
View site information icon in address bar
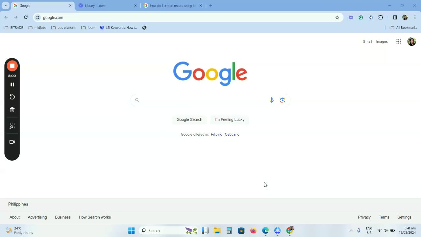click(37, 17)
